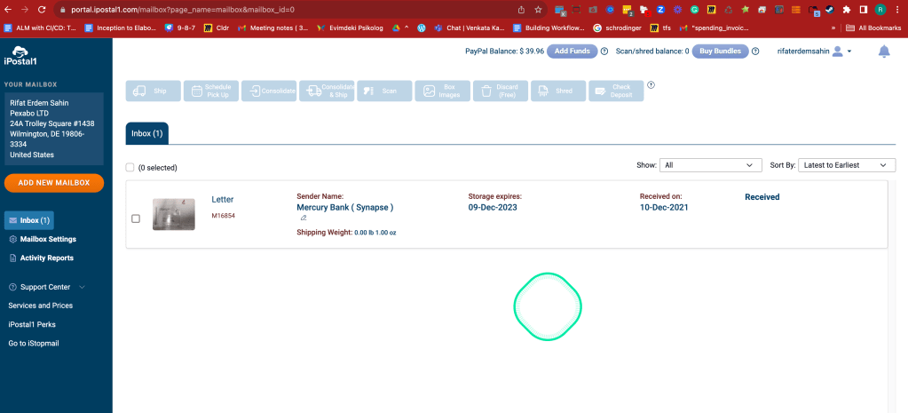Bookmark this page with star icon
This screenshot has height=413, width=908.
pyautogui.click(x=537, y=9)
